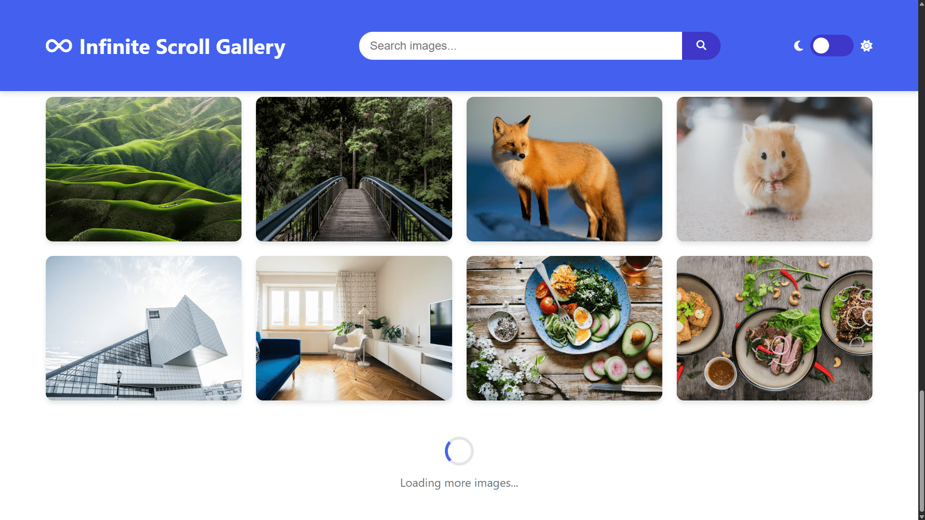This screenshot has height=520, width=925.
Task: View the red fox image
Action: [x=564, y=169]
